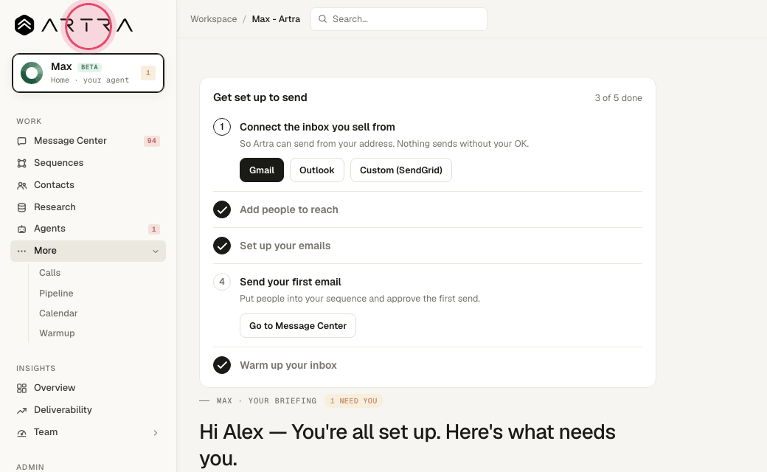Click the 1 NEED YOU badge
The height and width of the screenshot is (472, 767).
(354, 401)
